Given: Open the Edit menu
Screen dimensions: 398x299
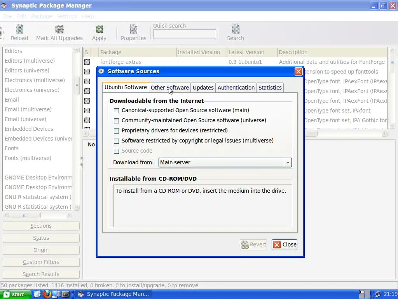Looking at the screenshot, I should click(x=22, y=16).
